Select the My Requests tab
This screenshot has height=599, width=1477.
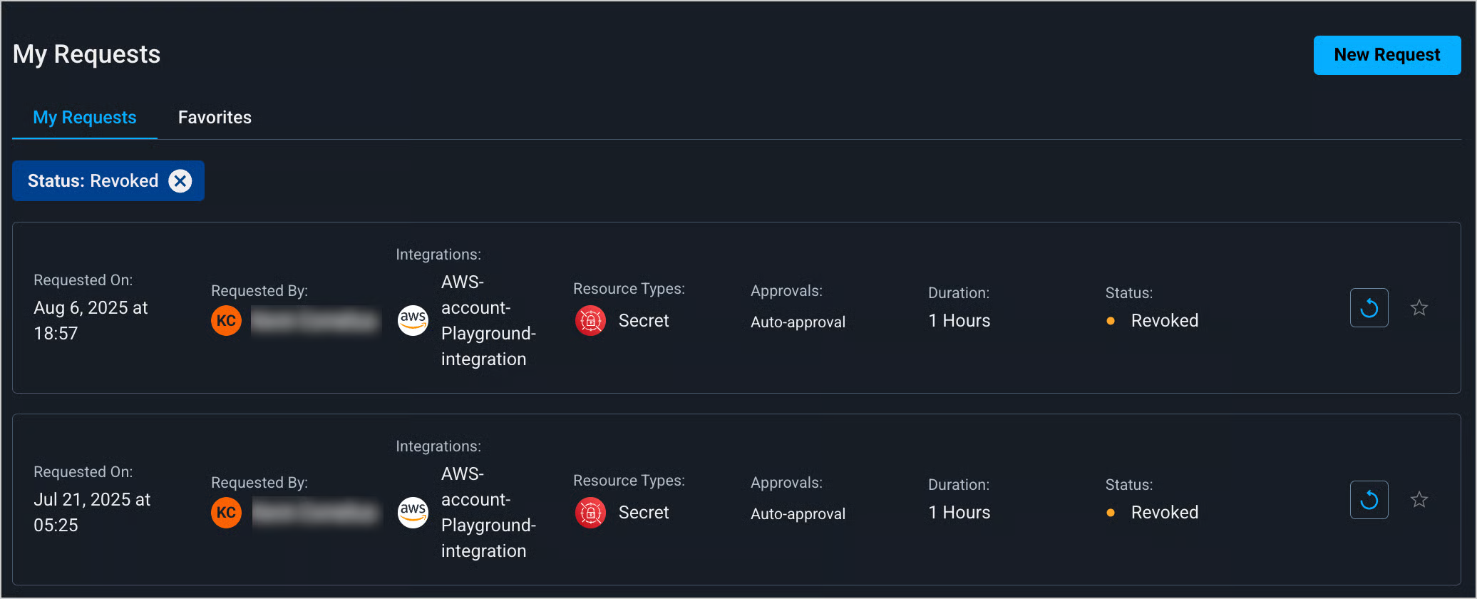[85, 118]
